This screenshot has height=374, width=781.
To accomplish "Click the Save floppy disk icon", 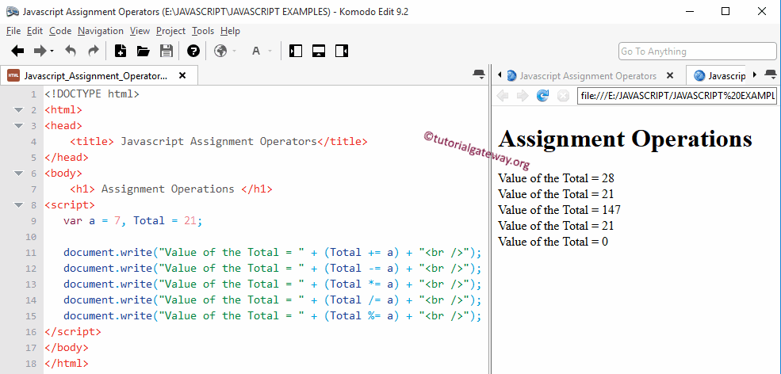I will click(x=166, y=51).
